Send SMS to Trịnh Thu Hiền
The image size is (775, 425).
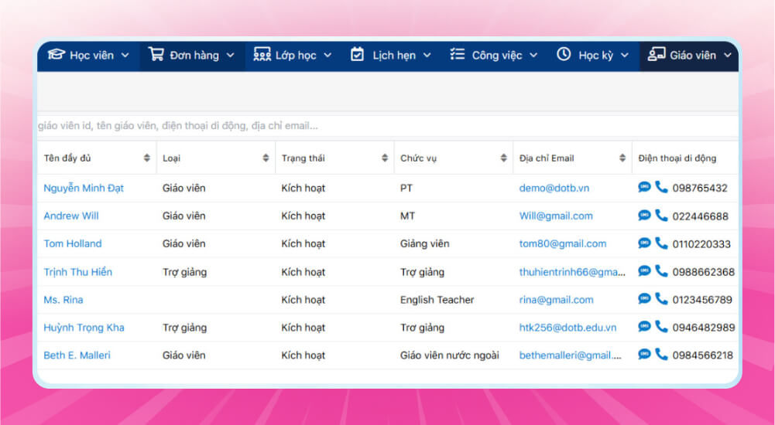(644, 271)
